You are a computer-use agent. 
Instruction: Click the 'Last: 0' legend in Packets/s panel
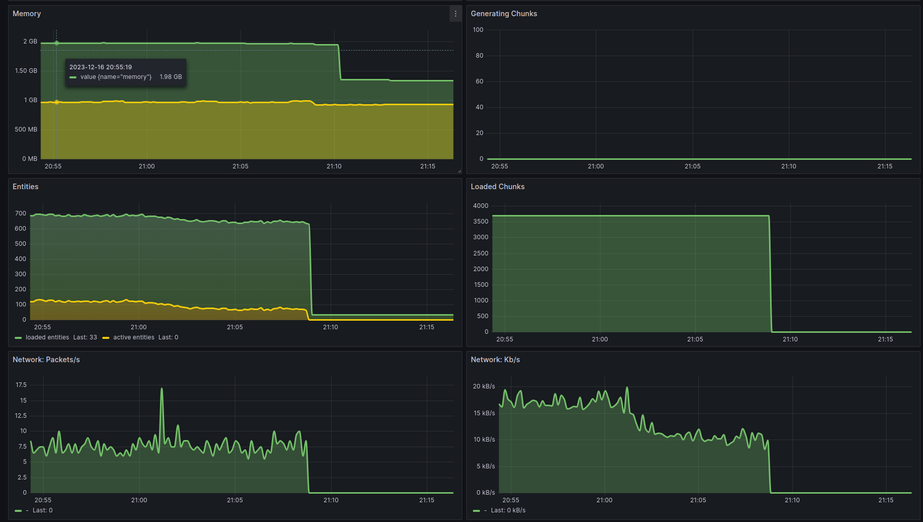pyautogui.click(x=43, y=510)
